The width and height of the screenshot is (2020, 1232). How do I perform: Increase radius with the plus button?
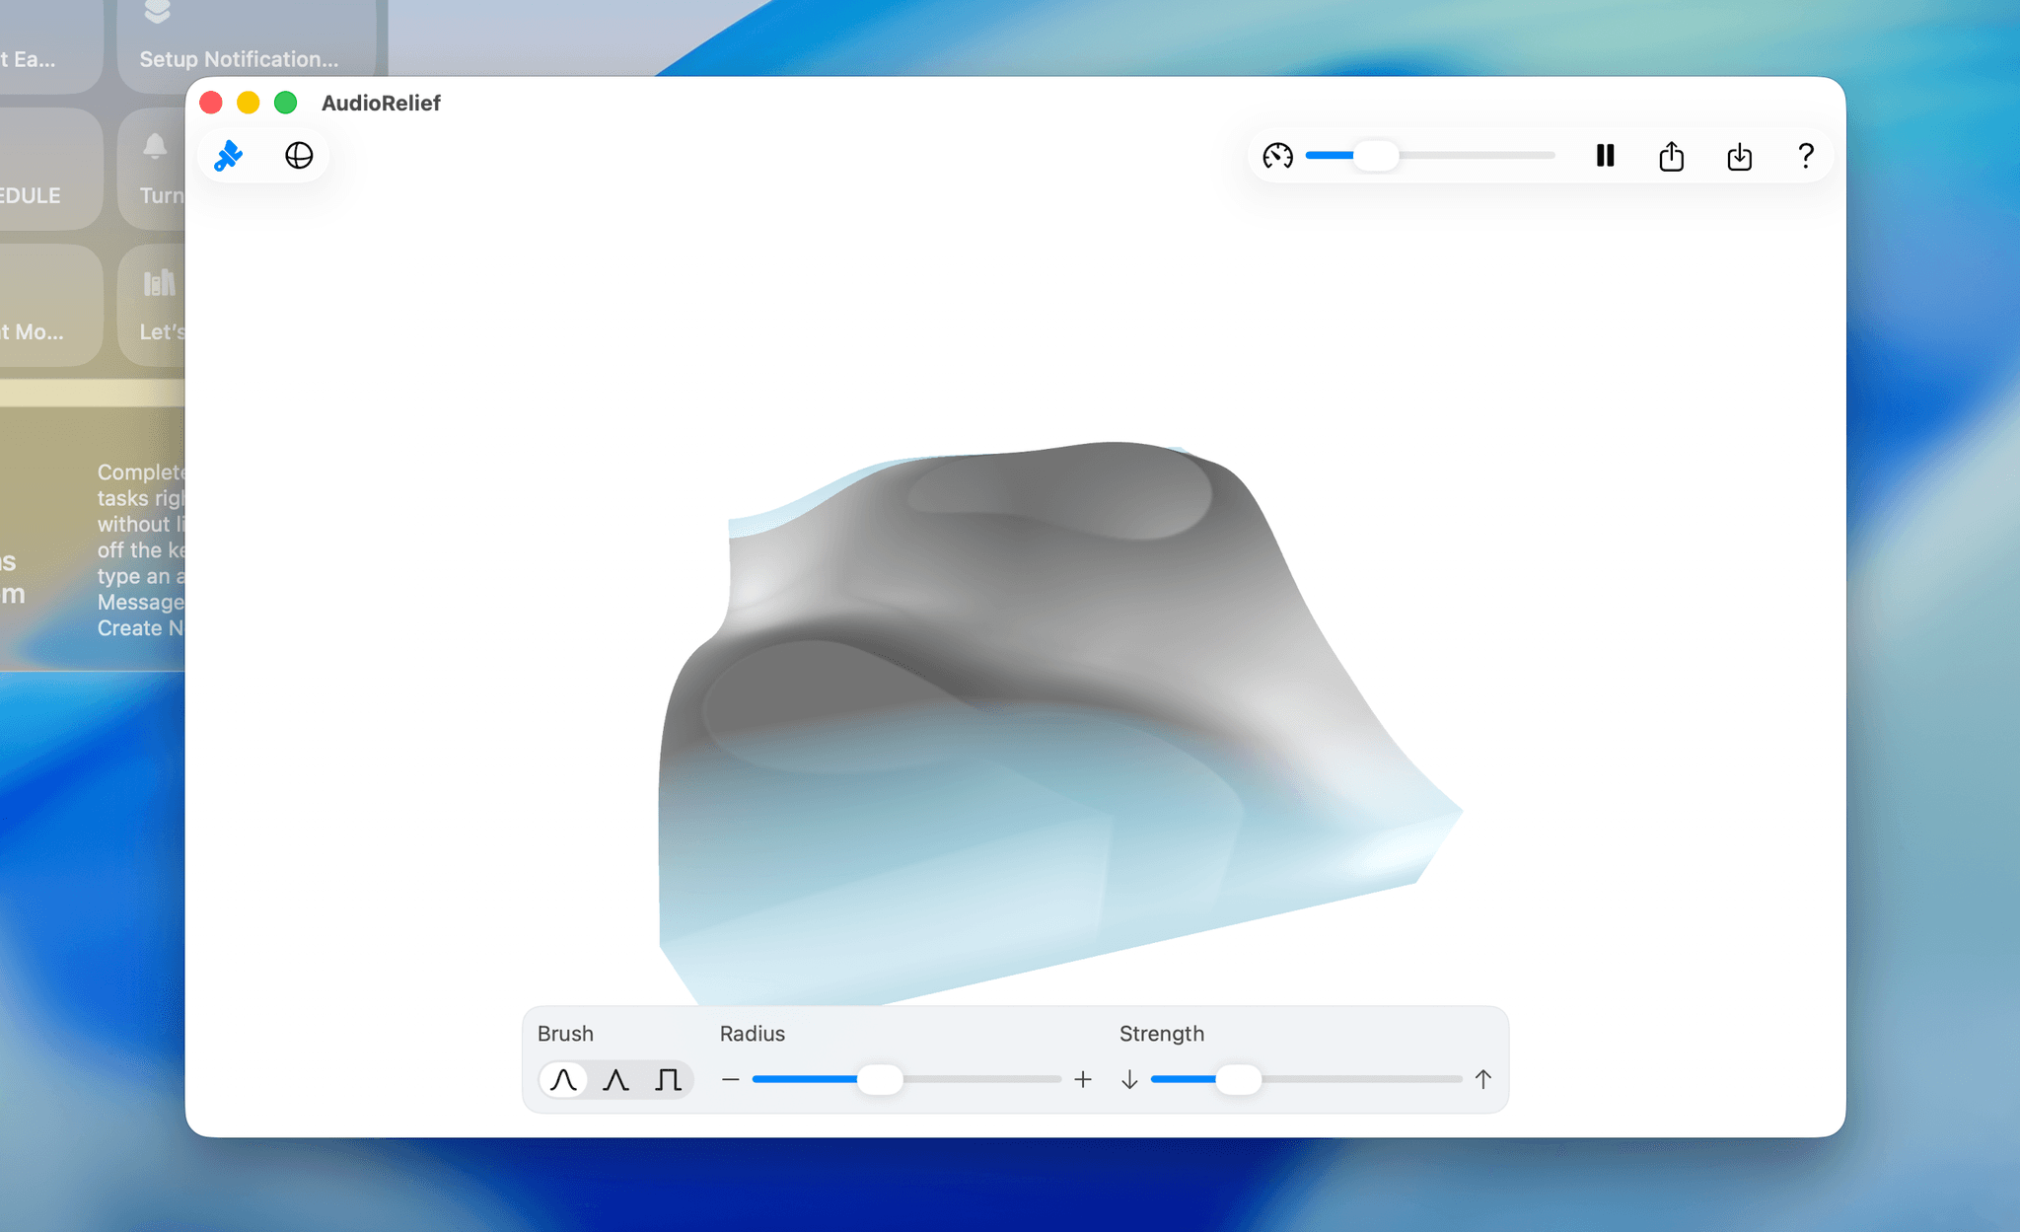pos(1083,1079)
